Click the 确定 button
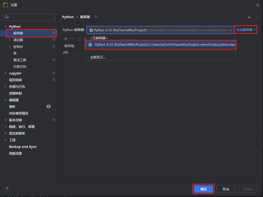The image size is (263, 197). (x=204, y=189)
